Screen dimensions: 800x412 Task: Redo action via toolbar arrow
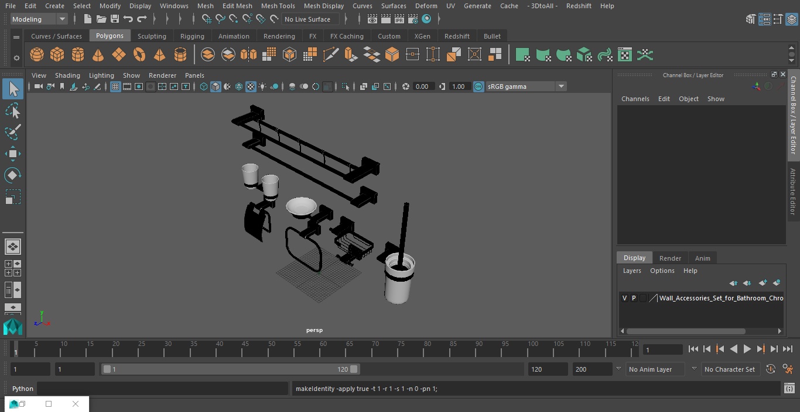(142, 19)
